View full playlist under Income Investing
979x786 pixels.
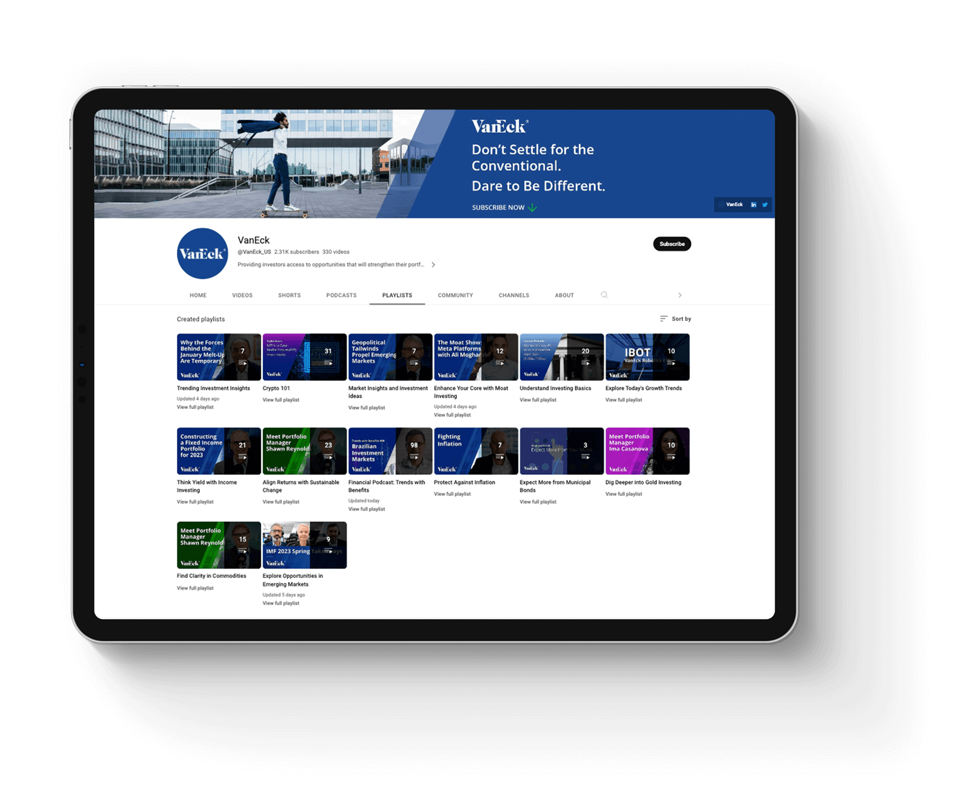pos(195,502)
